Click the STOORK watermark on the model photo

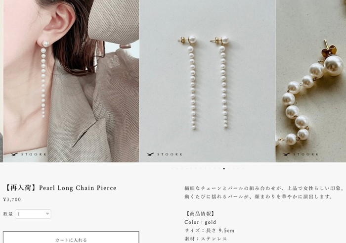pyautogui.click(x=29, y=154)
